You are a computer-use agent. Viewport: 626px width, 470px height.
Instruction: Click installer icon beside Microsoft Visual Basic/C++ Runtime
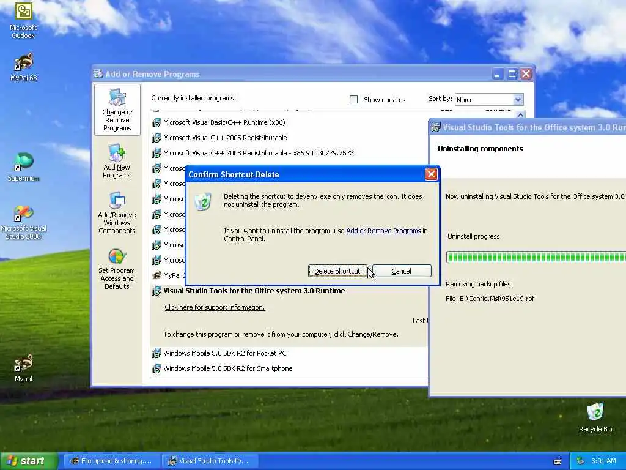tap(156, 122)
